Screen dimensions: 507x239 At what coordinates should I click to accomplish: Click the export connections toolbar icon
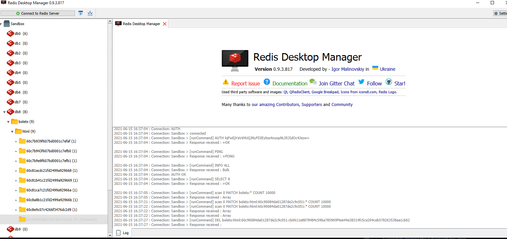(90, 13)
